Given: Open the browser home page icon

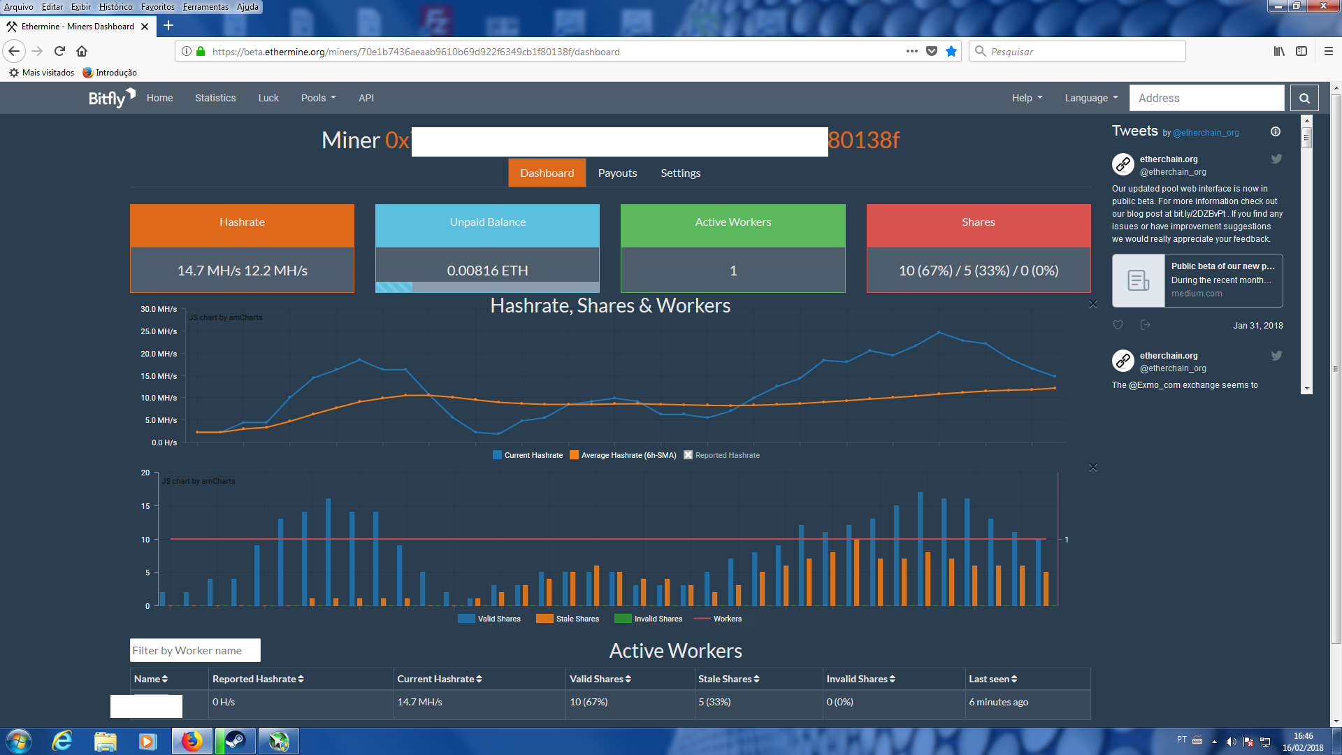Looking at the screenshot, I should point(82,51).
